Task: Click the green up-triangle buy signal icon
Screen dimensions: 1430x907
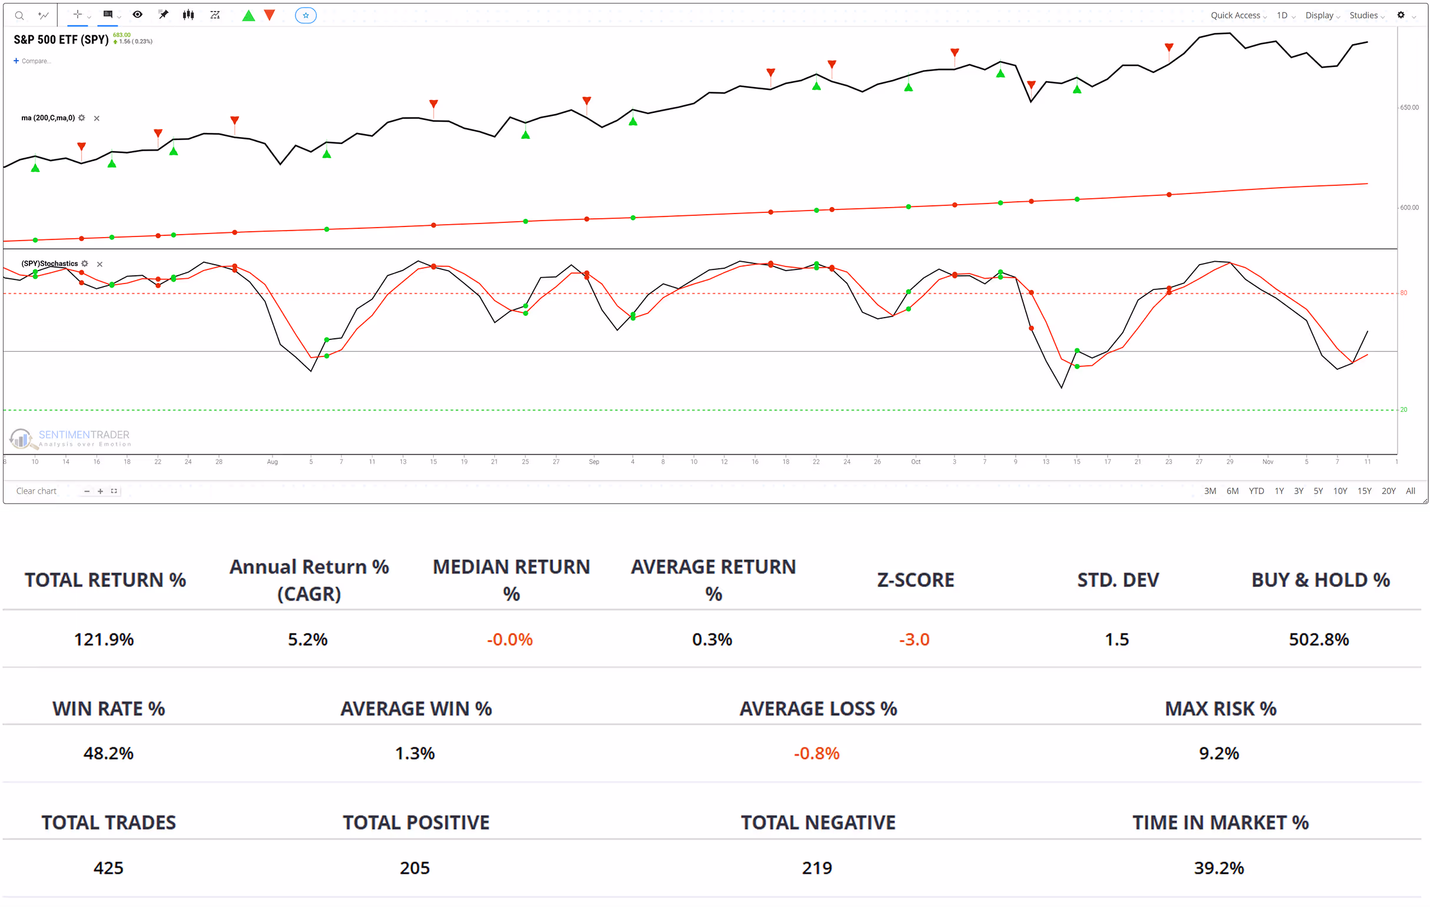Action: (248, 15)
